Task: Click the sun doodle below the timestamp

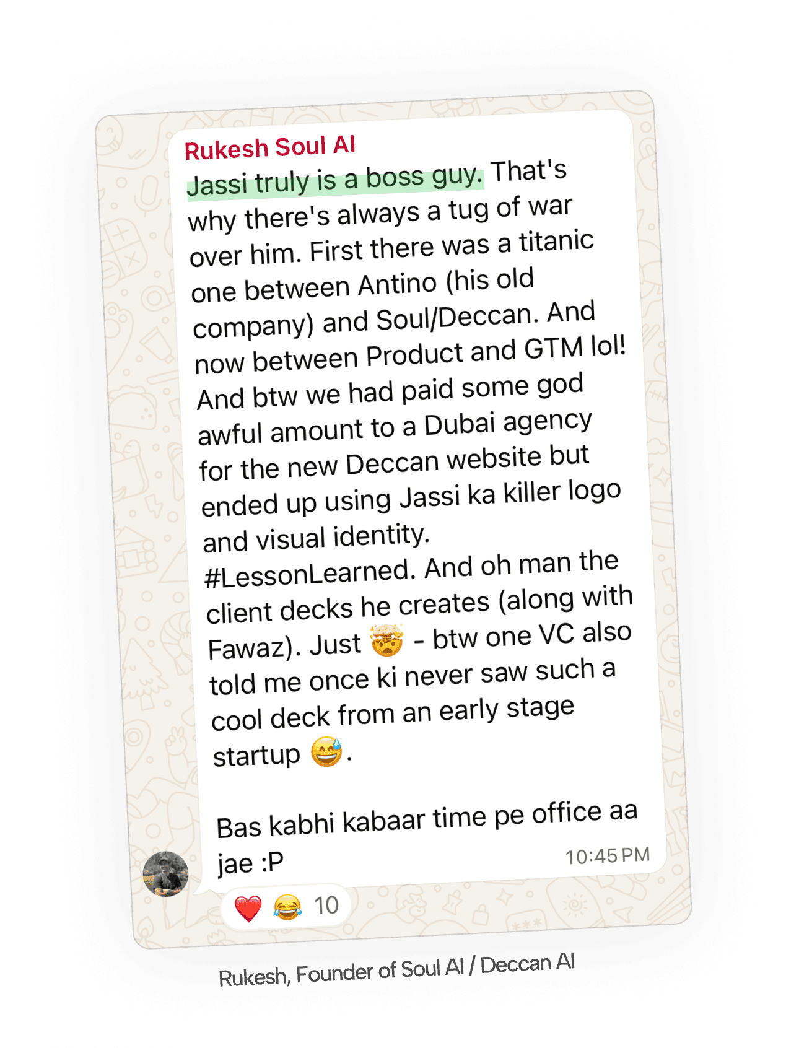Action: coord(575,906)
